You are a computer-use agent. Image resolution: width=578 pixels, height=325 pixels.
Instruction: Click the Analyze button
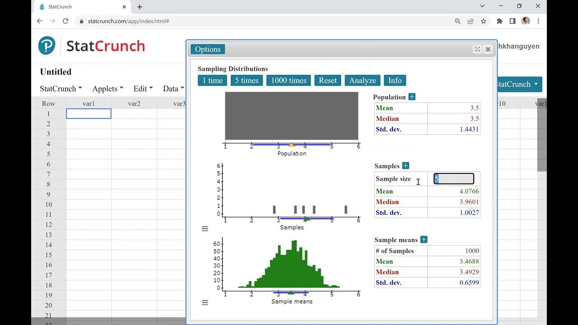363,80
